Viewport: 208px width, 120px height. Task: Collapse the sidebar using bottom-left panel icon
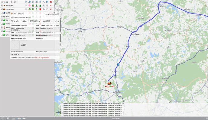click(x=3, y=118)
